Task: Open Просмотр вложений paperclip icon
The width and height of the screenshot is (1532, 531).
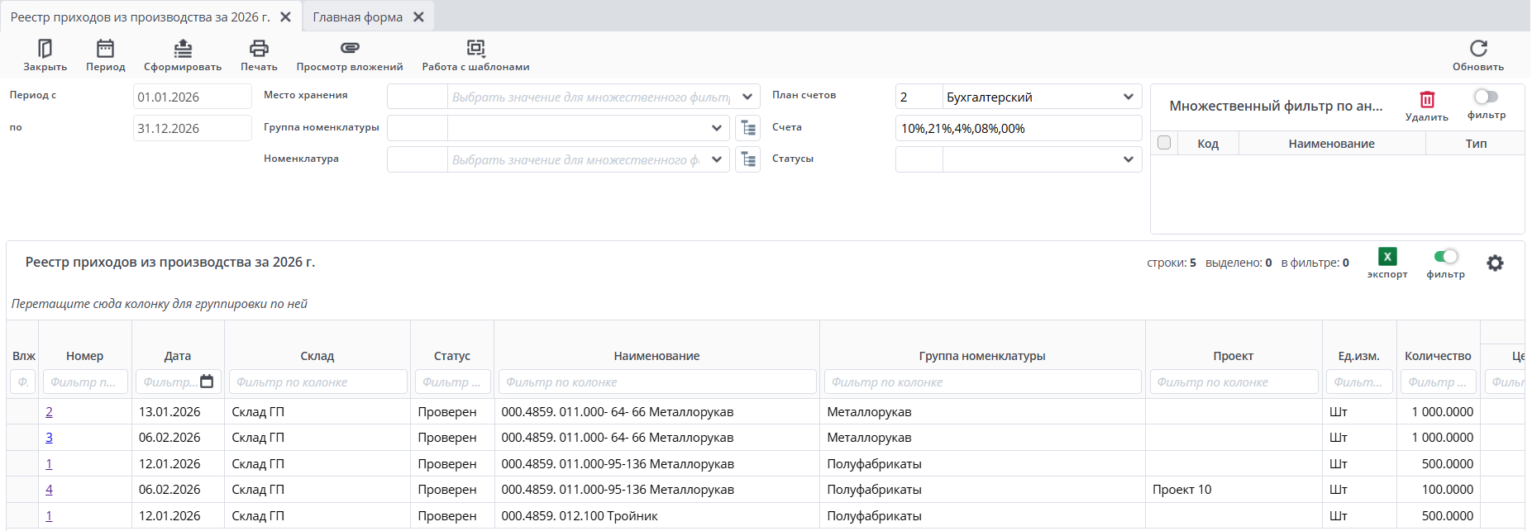Action: [x=350, y=50]
